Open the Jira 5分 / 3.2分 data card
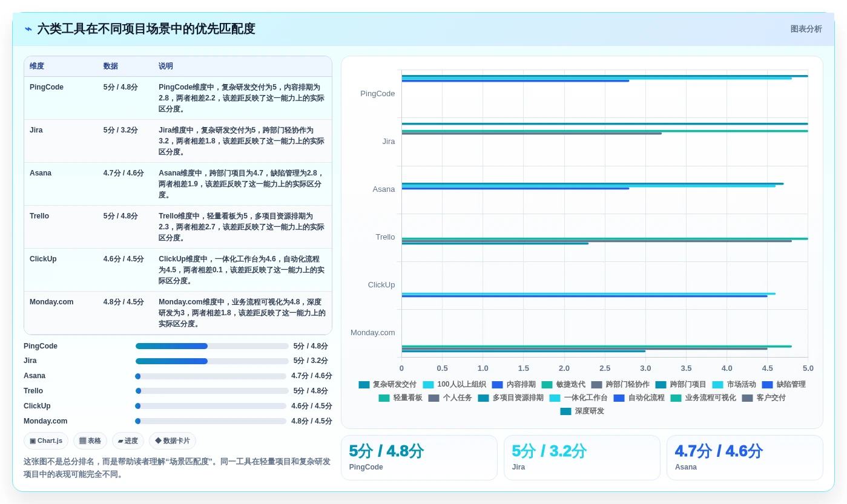847x504 pixels. 582,457
